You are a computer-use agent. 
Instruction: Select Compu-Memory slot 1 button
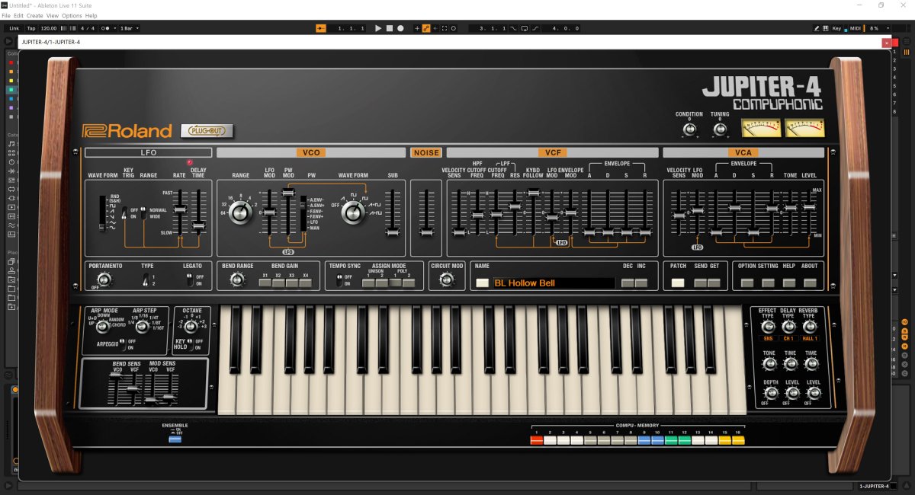click(x=536, y=440)
